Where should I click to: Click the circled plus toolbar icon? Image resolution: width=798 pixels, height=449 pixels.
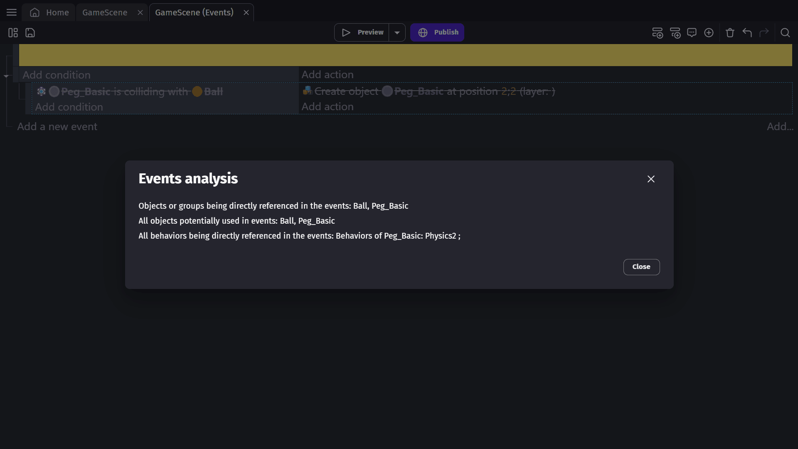pos(709,33)
